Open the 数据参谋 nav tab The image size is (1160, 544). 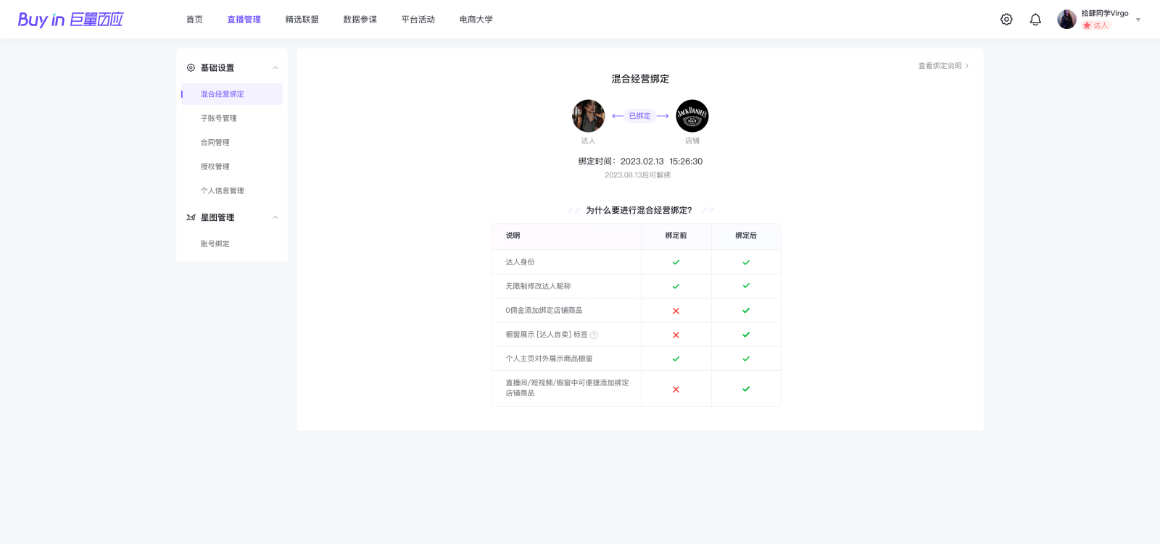click(x=360, y=20)
